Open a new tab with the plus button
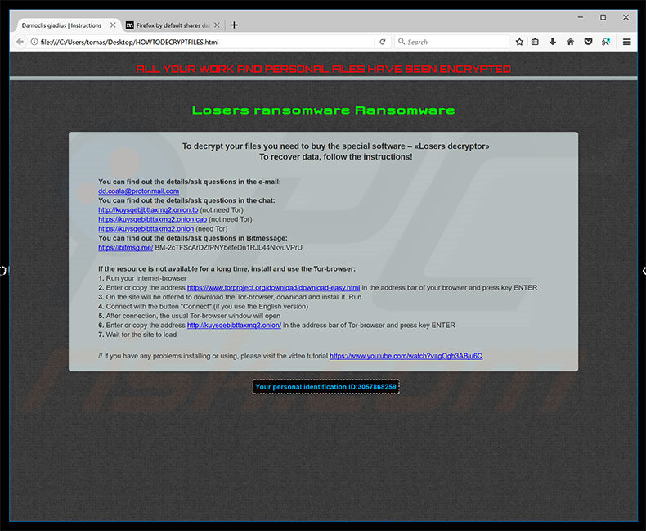The width and height of the screenshot is (646, 531). (x=234, y=25)
